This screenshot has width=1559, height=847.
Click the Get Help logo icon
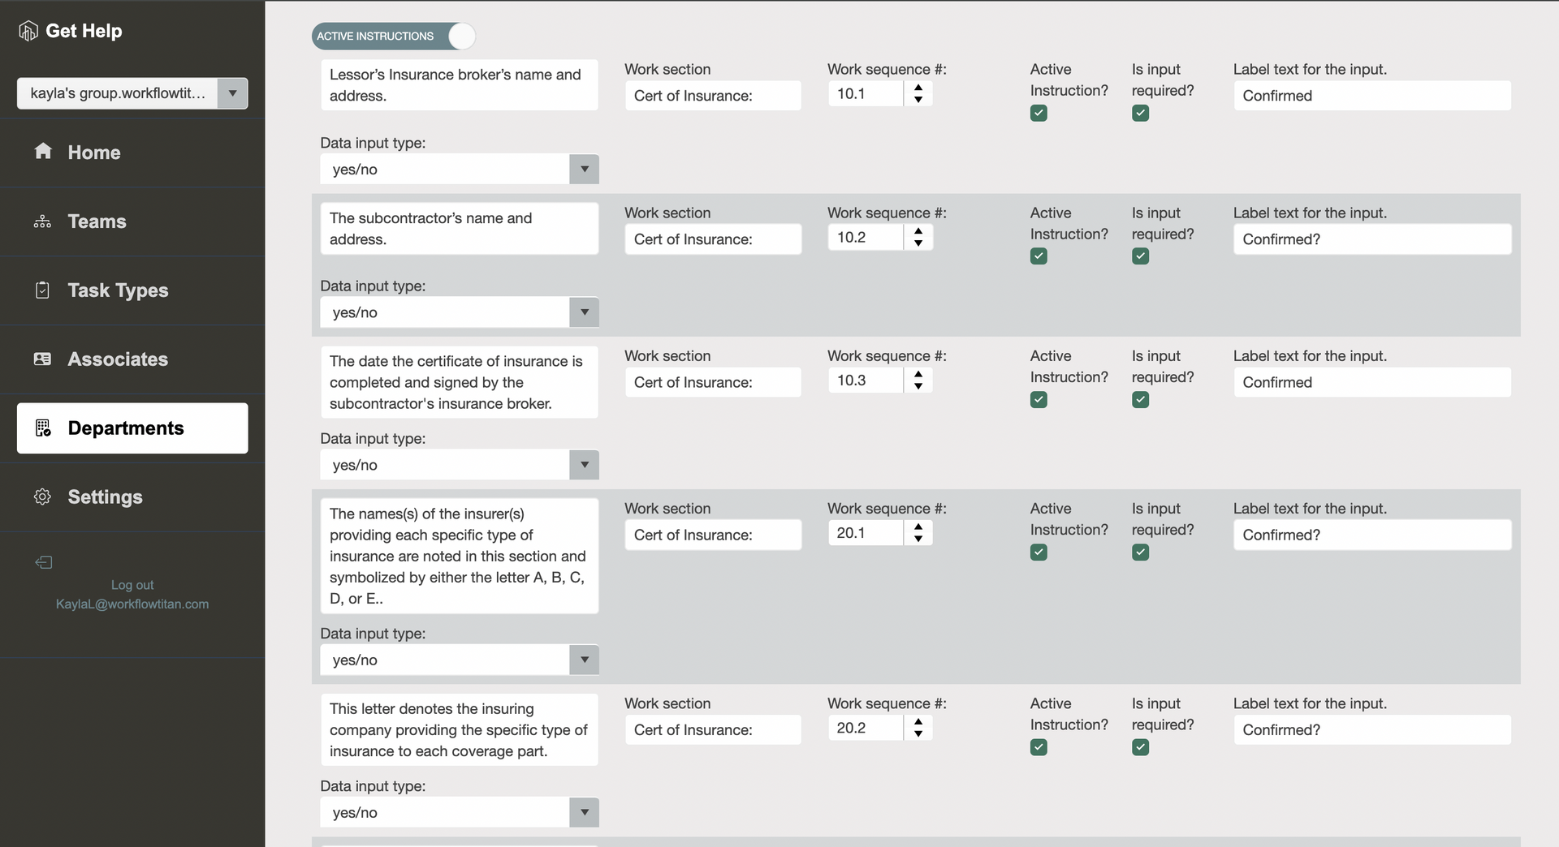click(28, 31)
